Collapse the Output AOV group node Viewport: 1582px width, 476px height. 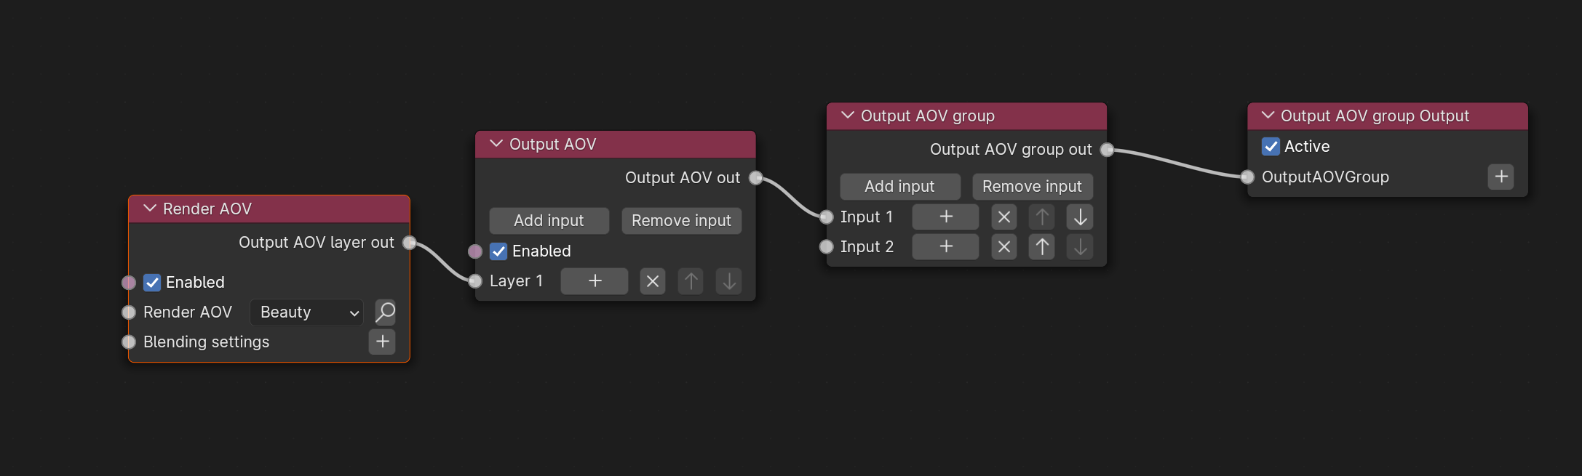848,116
